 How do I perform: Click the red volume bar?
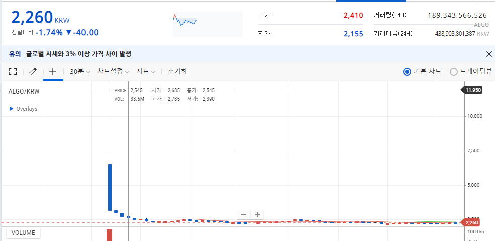coord(109,235)
